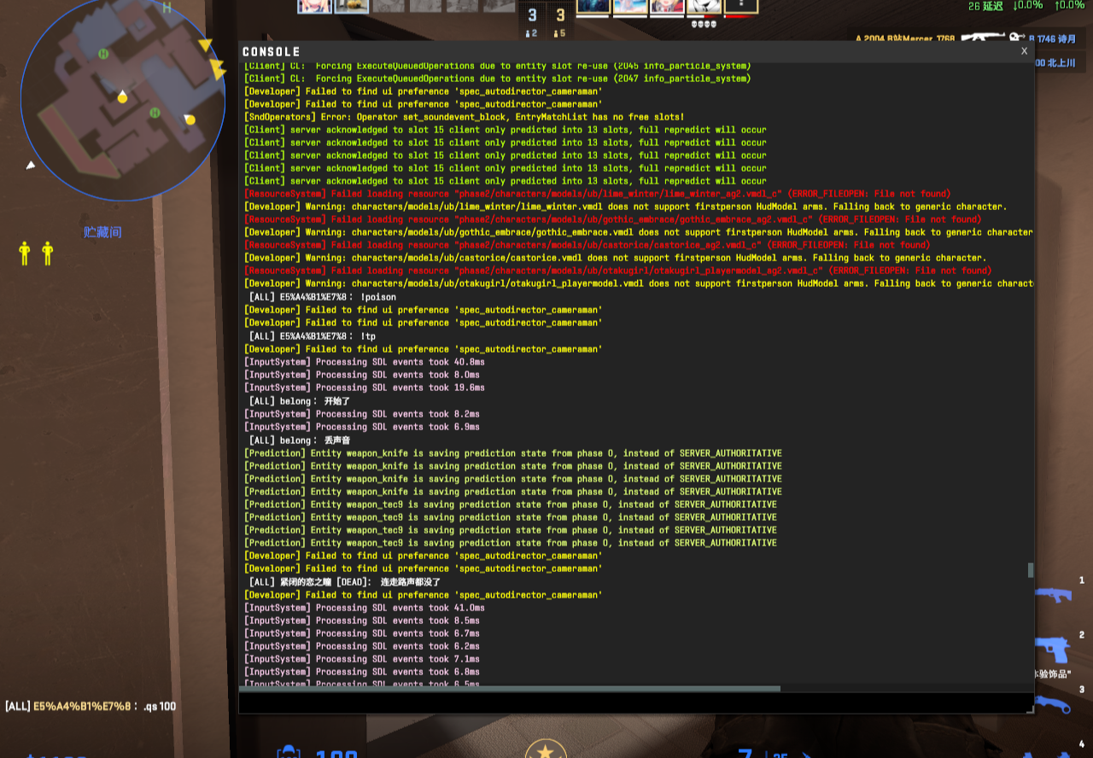The width and height of the screenshot is (1093, 758).
Task: Click the headshot icon in kill feed
Action: pos(1017,38)
